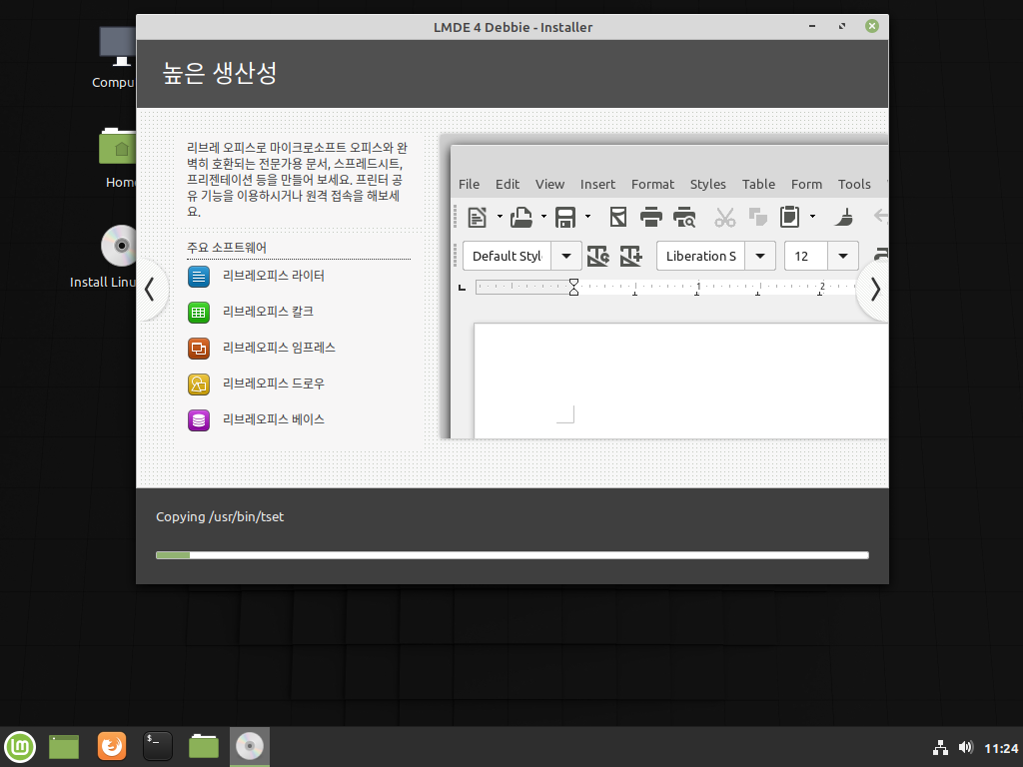Expand the Save dropdown arrow in the preview
Viewport: 1023px width, 767px height.
[587, 217]
